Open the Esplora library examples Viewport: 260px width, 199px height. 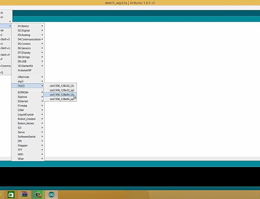(x=28, y=97)
